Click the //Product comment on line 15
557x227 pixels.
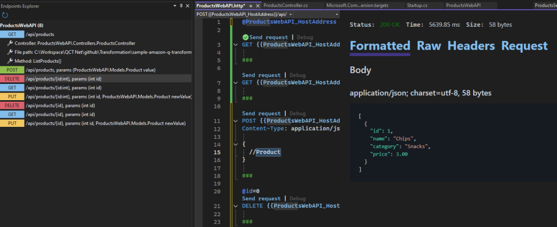point(265,152)
